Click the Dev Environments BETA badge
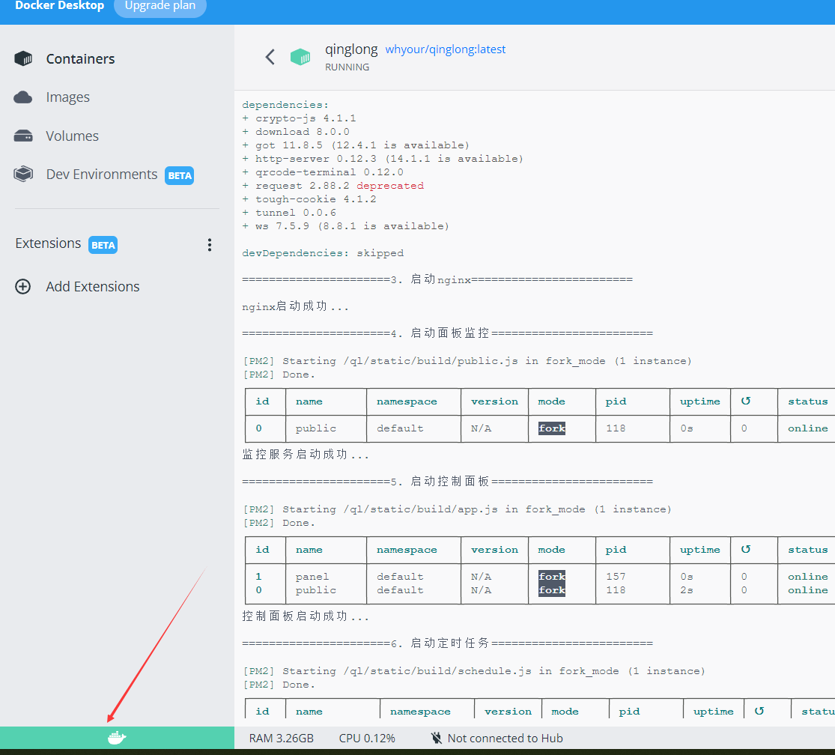The image size is (835, 755). coord(180,176)
